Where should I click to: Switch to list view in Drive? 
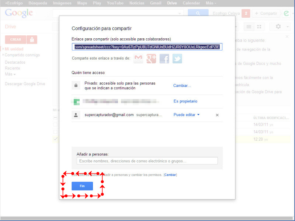pyautogui.click(x=249, y=27)
